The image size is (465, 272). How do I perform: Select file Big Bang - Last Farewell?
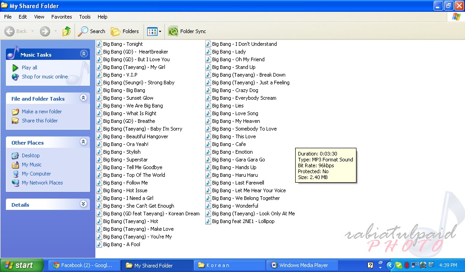(238, 183)
